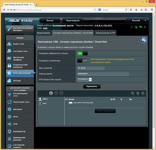Open Администрирование user icon

pos(9,139)
